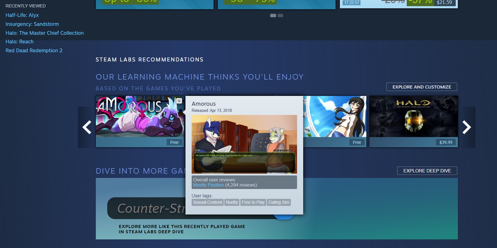
Task: Open Insurgency: Sandstorm from recently viewed
Action: (x=32, y=24)
